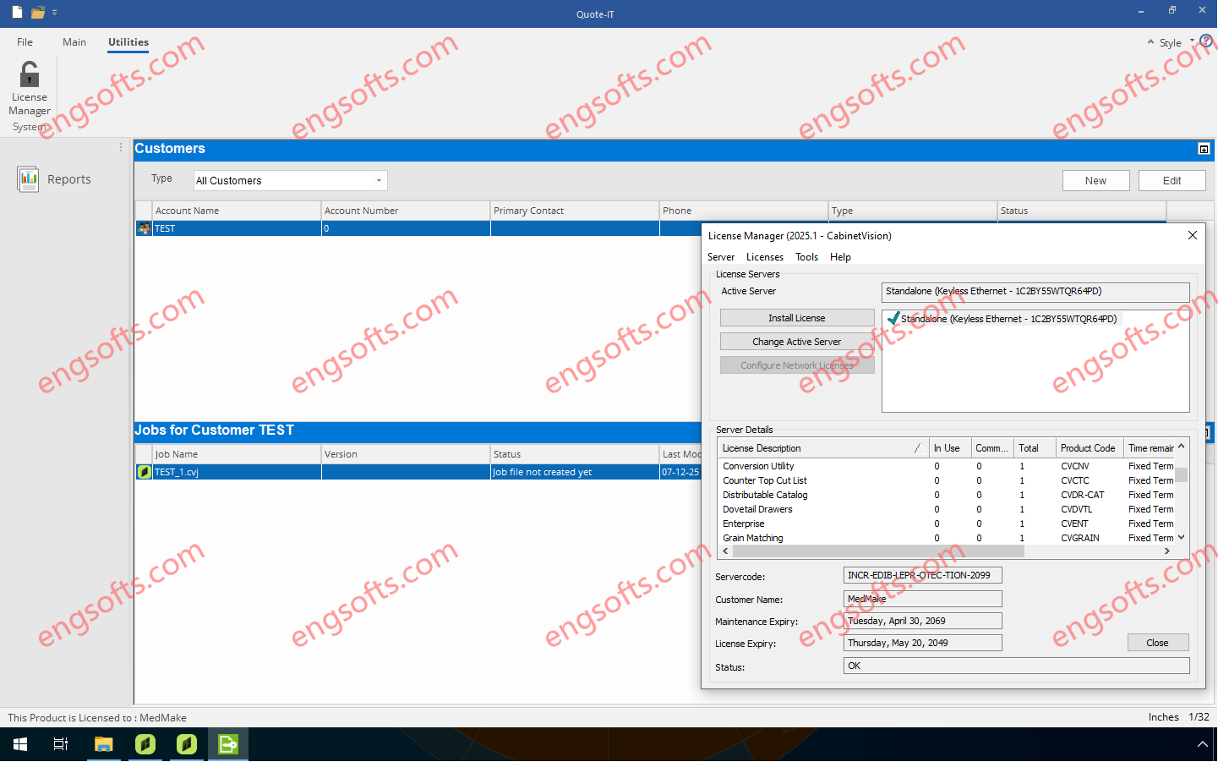The height and width of the screenshot is (762, 1218).
Task: Click license list horizontal scroll right arrow
Action: point(1167,551)
